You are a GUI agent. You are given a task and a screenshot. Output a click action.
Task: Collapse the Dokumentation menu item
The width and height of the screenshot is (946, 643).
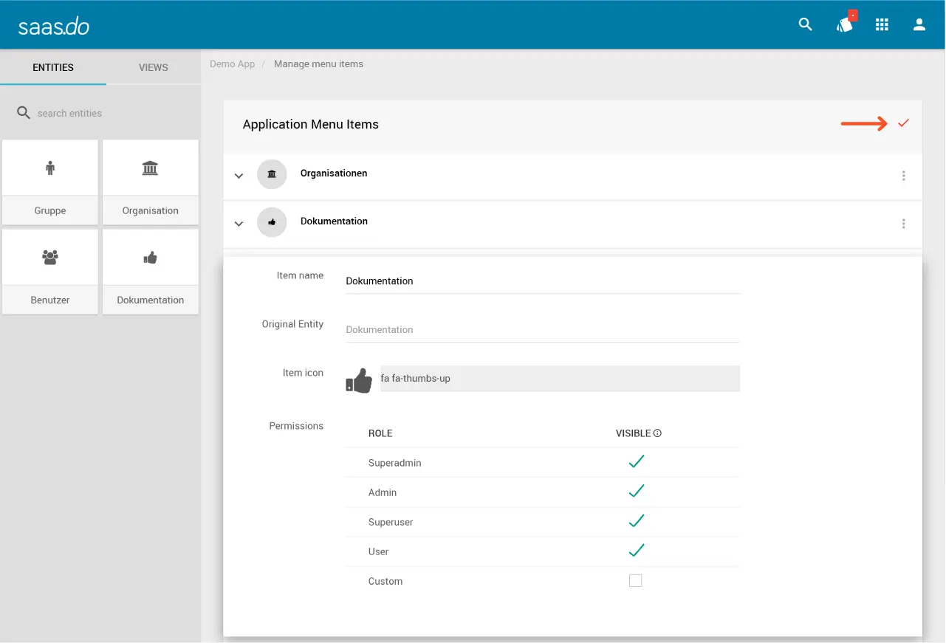239,224
